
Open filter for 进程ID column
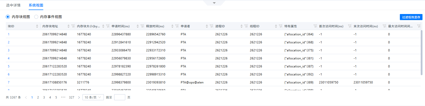pos(246,26)
